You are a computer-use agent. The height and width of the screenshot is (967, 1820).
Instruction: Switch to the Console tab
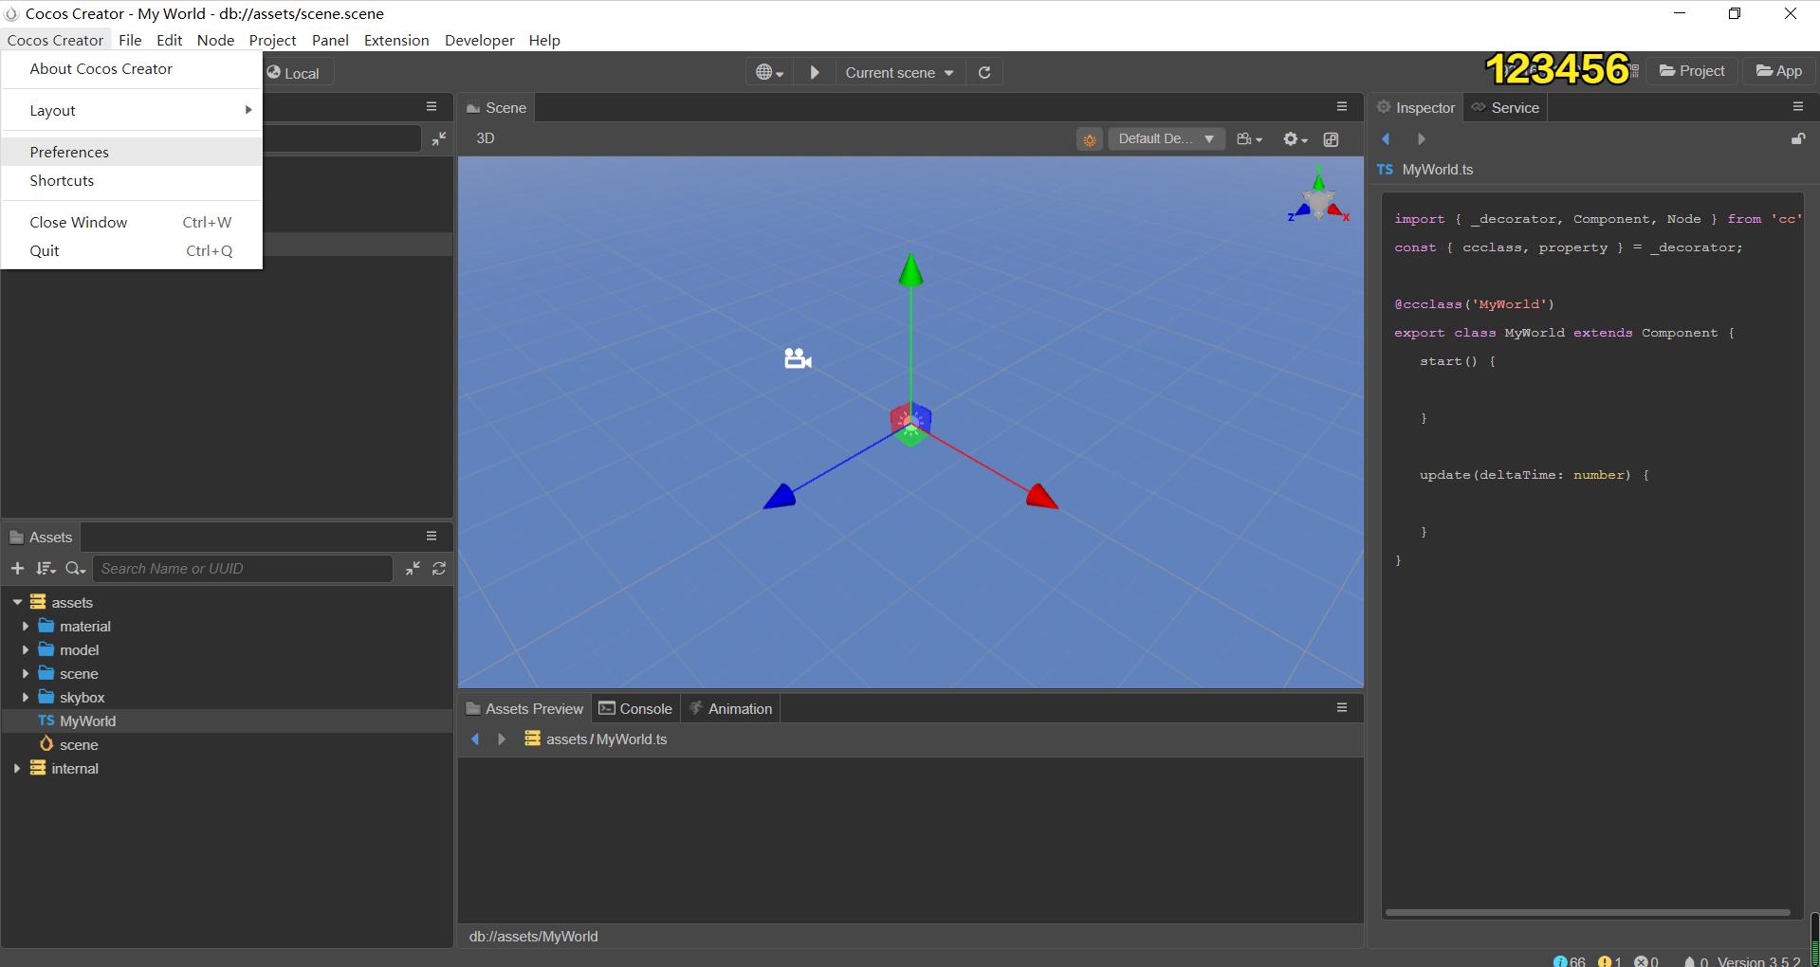click(x=635, y=709)
